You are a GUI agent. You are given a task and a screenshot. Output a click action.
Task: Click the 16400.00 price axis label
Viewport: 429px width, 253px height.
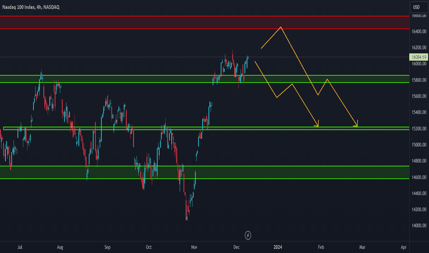pos(419,31)
